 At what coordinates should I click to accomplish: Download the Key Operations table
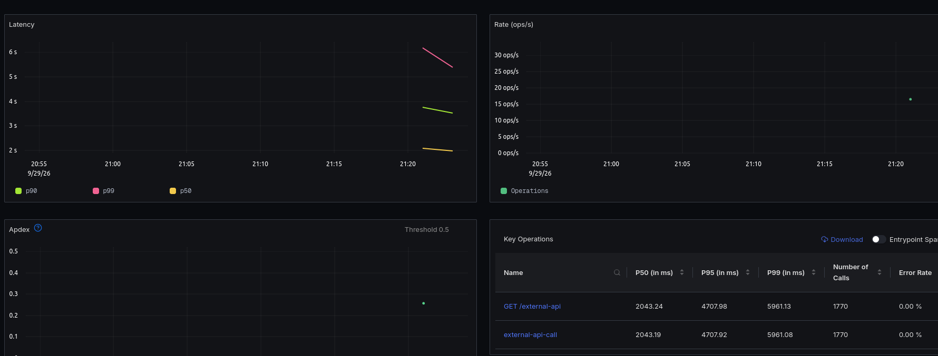click(x=842, y=239)
